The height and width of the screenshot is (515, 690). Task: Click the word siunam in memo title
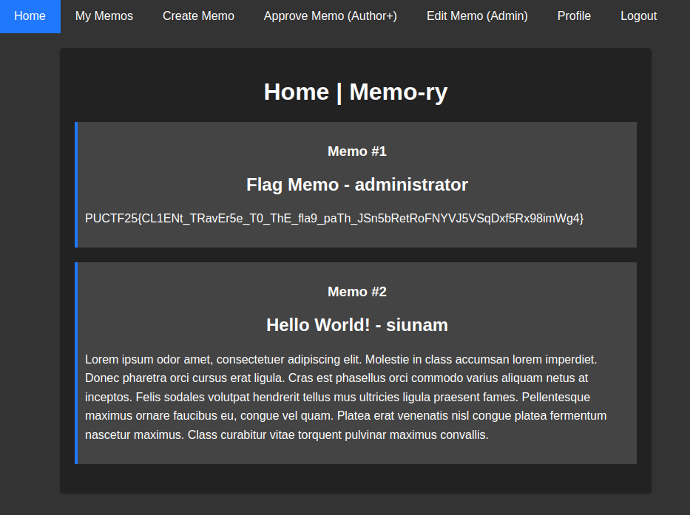[417, 325]
